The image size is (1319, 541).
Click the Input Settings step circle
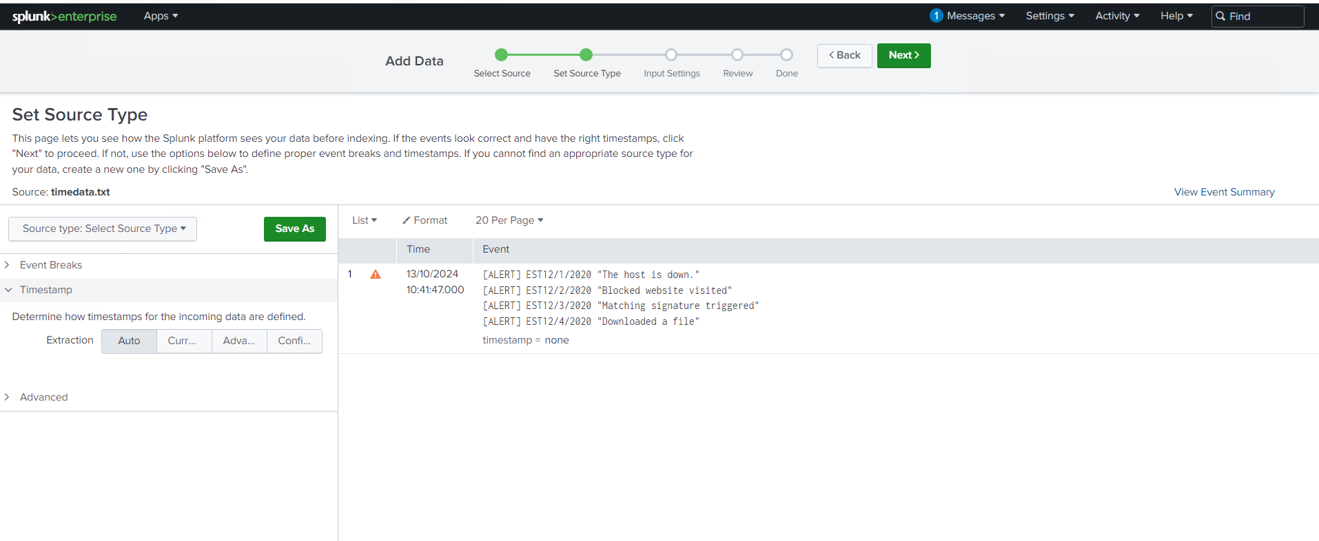[x=671, y=55]
